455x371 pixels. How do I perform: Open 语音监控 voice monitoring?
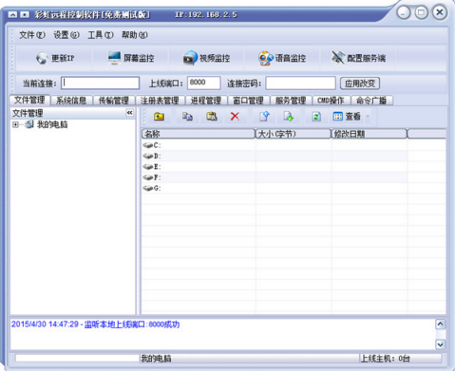click(x=282, y=58)
